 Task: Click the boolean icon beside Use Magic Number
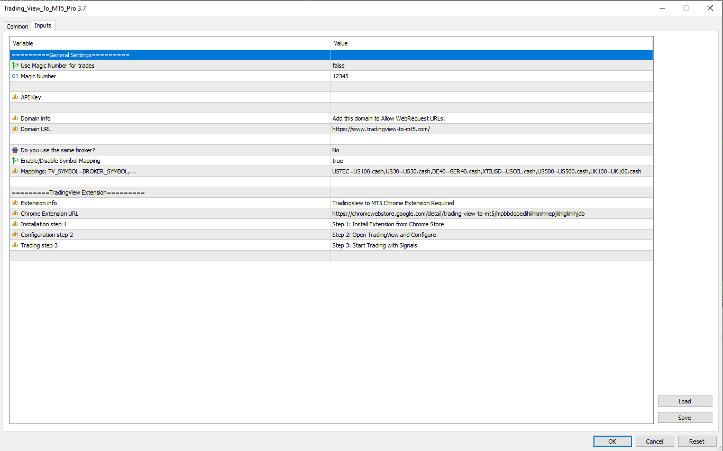(15, 66)
